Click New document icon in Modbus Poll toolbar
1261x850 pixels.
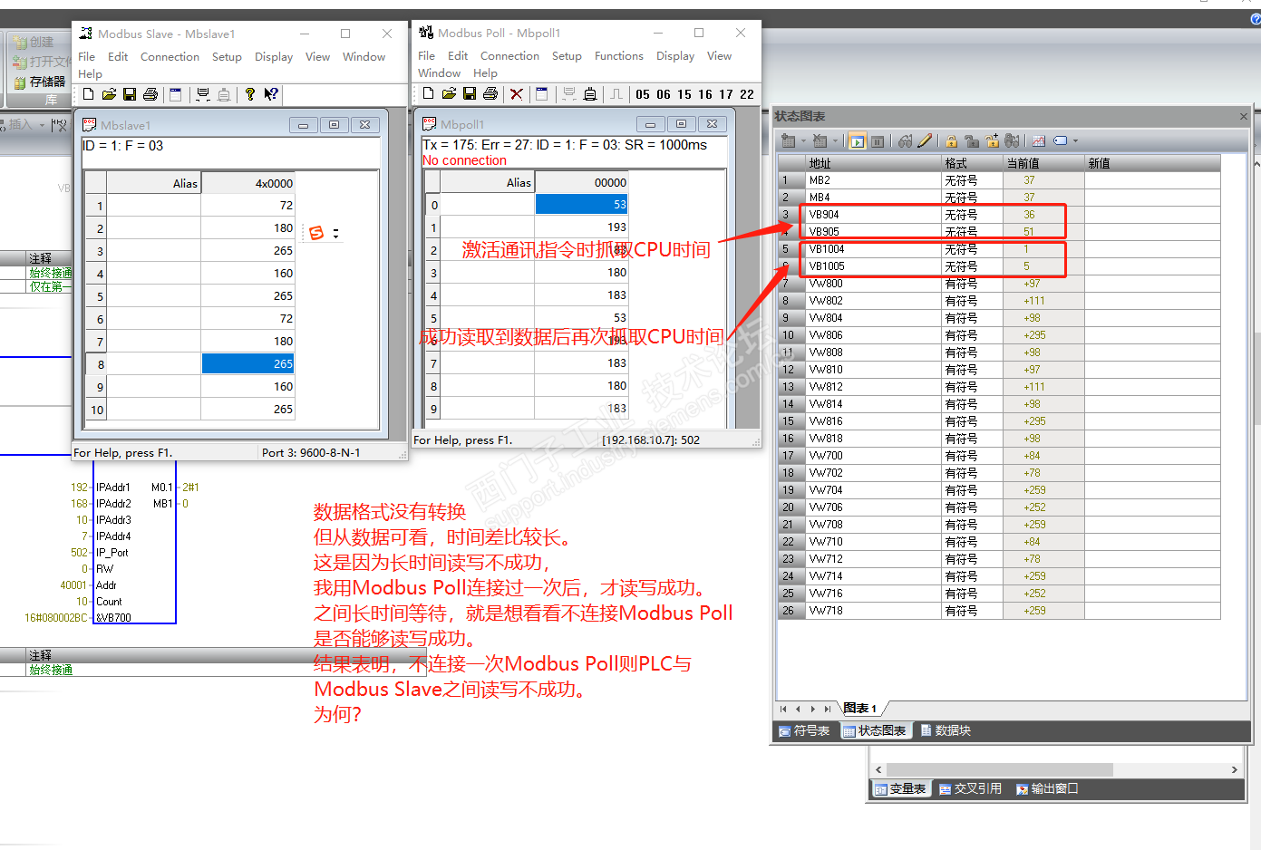pos(429,93)
